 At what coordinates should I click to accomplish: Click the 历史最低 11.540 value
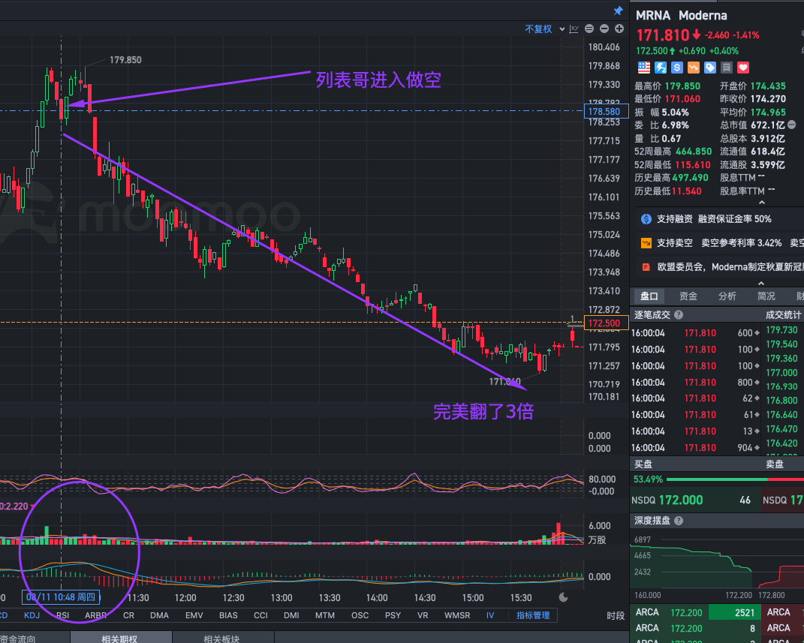[x=686, y=191]
